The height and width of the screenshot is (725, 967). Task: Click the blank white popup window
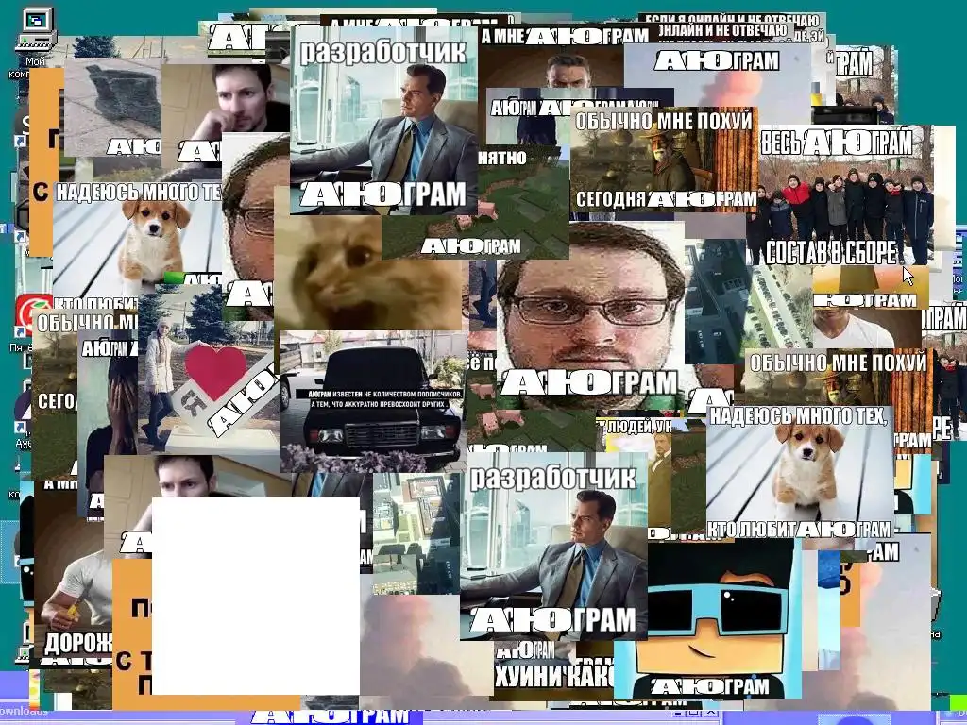255,597
